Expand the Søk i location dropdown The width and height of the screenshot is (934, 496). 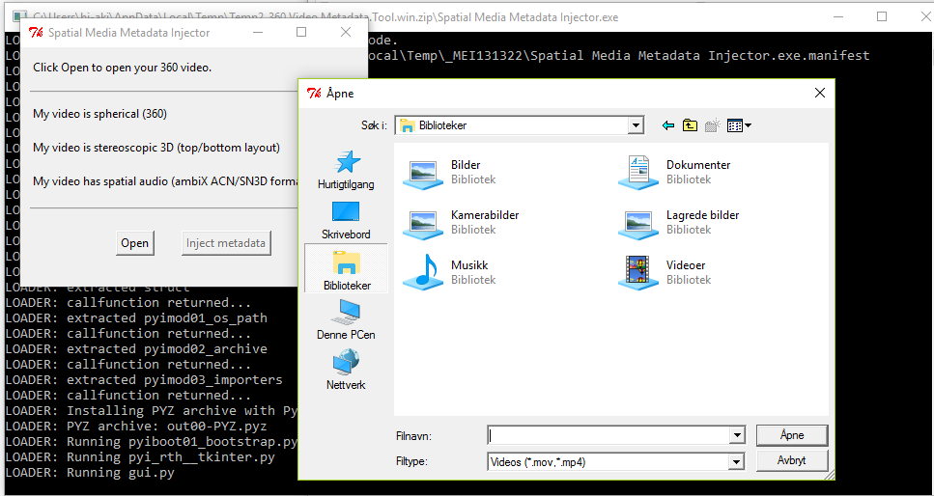pos(637,125)
